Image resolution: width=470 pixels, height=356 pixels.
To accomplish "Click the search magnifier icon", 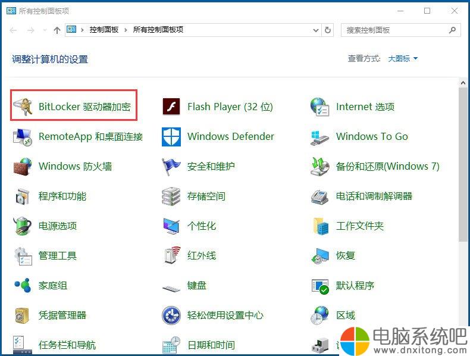I will coord(453,30).
